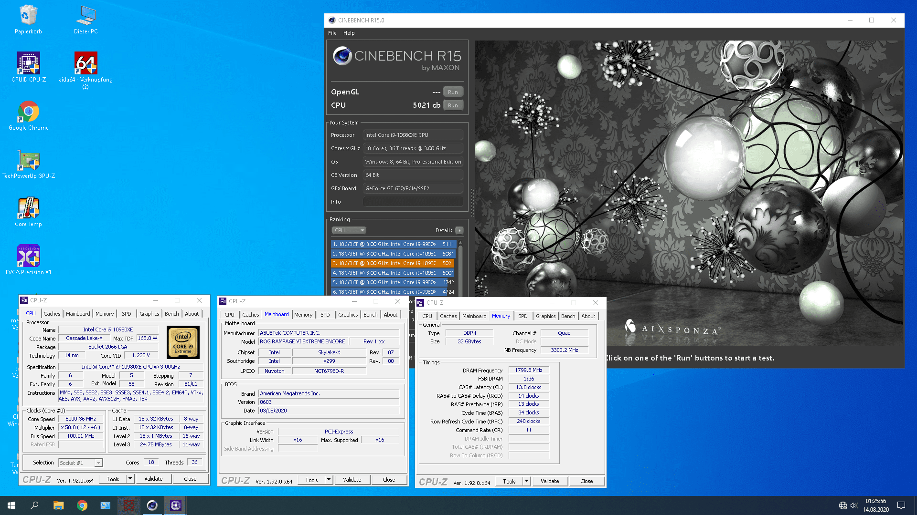Screen dimensions: 917x515
Task: Open Bench tab in middle CPU-Z window
Action: 371,315
